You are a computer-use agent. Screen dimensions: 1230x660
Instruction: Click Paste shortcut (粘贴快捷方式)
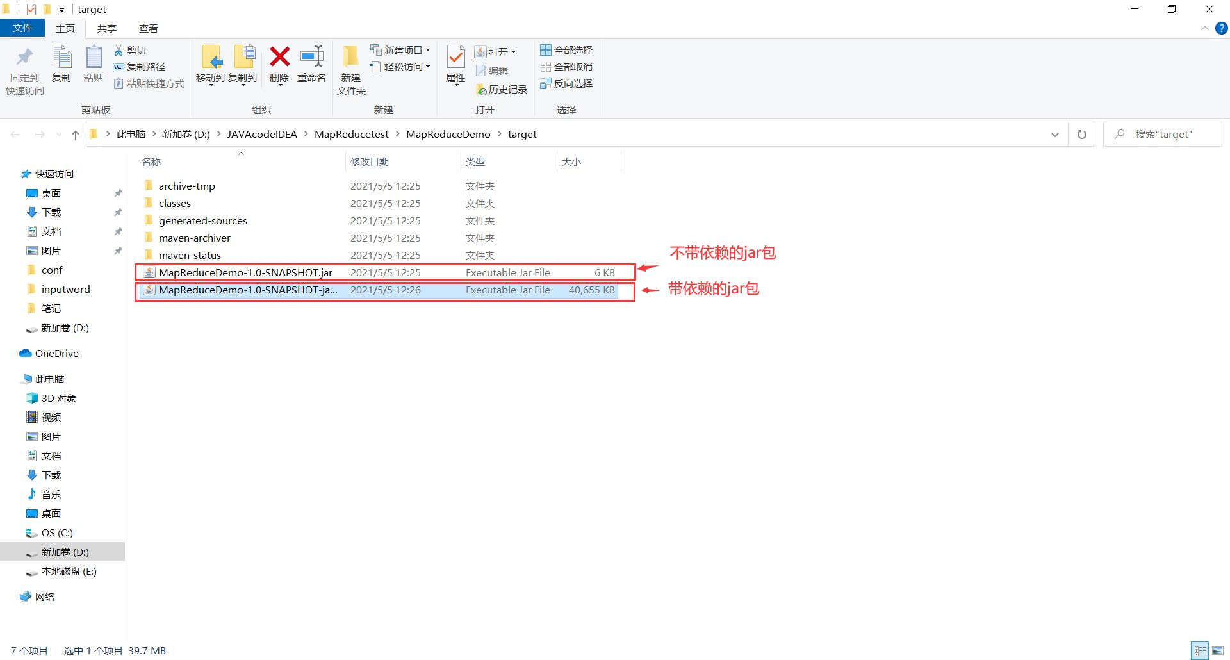tap(149, 83)
